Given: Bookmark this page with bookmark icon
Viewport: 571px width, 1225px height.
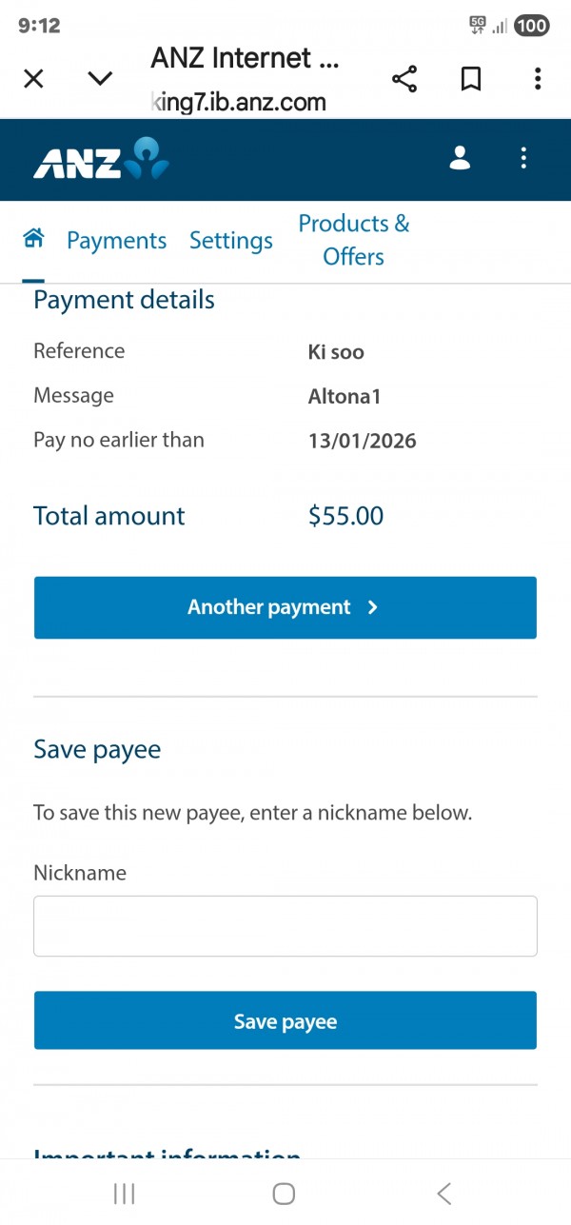Looking at the screenshot, I should point(471,79).
